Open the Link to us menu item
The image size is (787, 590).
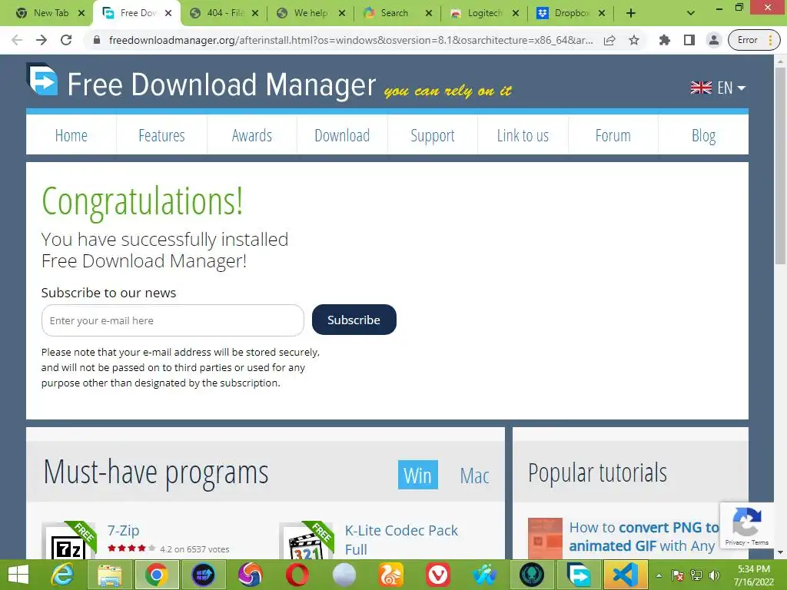(x=523, y=135)
